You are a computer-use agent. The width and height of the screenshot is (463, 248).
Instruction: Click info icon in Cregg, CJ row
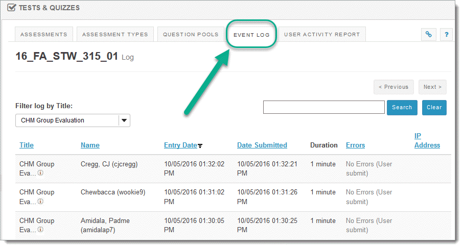(x=40, y=173)
